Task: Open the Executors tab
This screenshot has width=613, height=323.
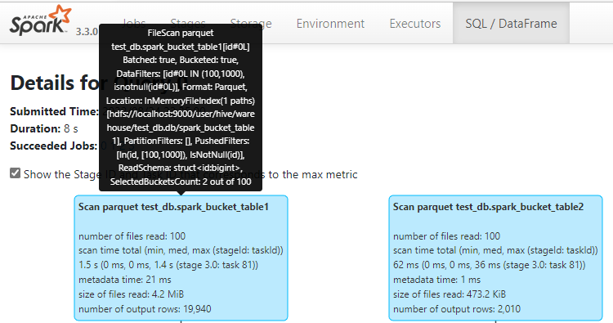Action: 414,24
